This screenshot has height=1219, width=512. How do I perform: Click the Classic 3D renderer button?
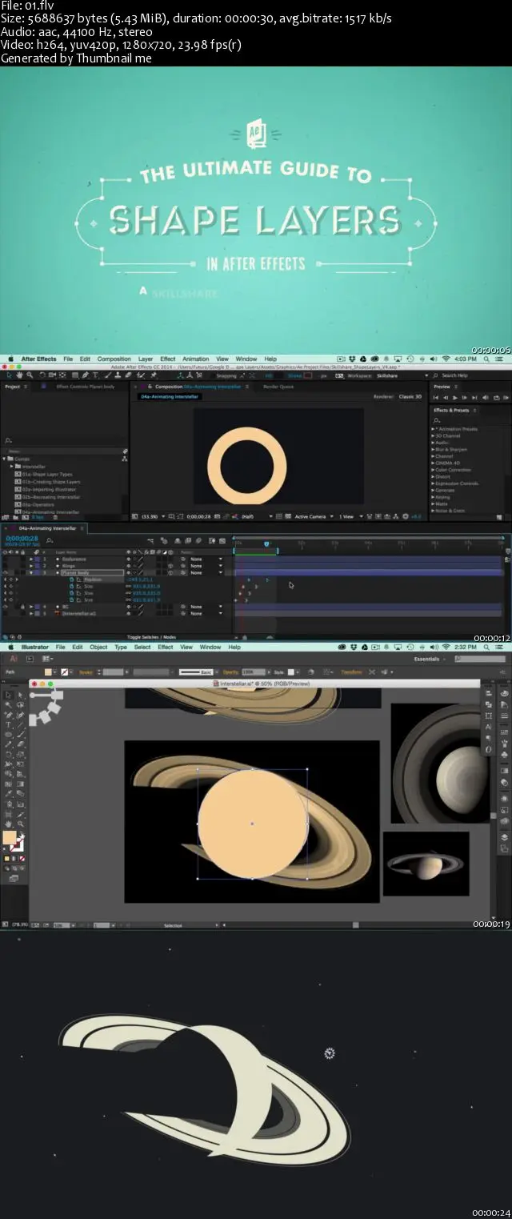pyautogui.click(x=411, y=396)
